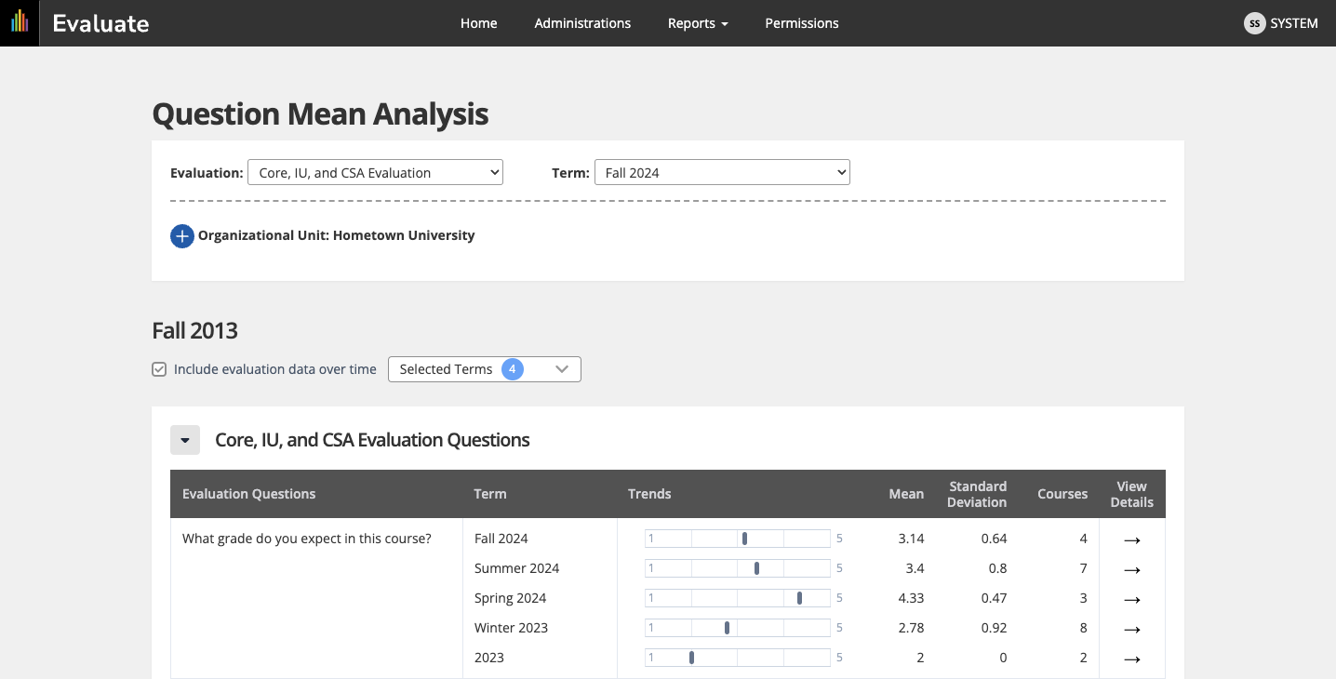The height and width of the screenshot is (679, 1336).
Task: Click the Summer 2024 trend bar marker
Action: (x=756, y=568)
